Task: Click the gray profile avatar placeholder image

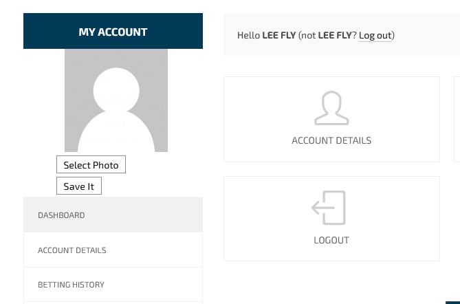Action: (x=116, y=100)
